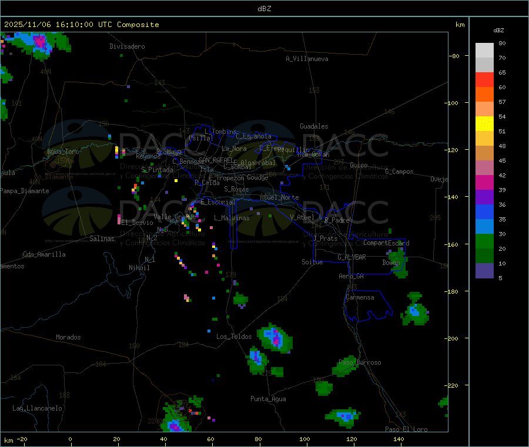Click the storm cell near Los_Toldos
Screen dimensions: 529x447
pyautogui.click(x=274, y=338)
